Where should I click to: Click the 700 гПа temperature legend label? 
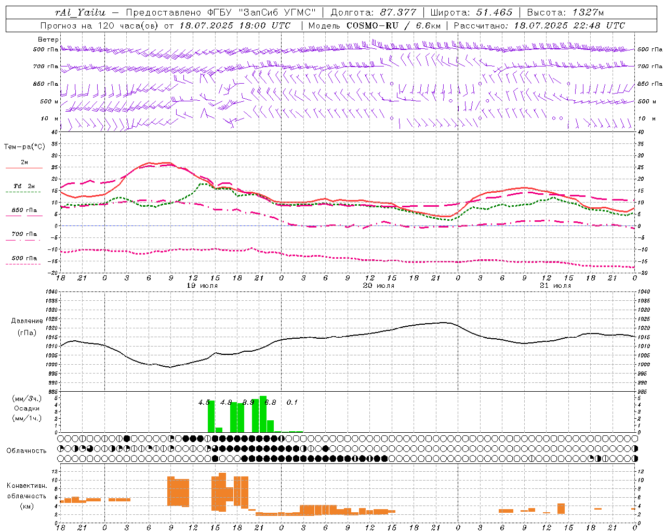[x=24, y=234]
